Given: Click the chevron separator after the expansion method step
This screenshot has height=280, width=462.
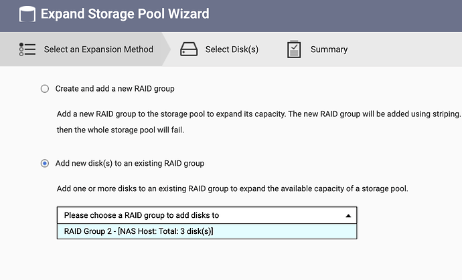Looking at the screenshot, I should tap(166, 49).
